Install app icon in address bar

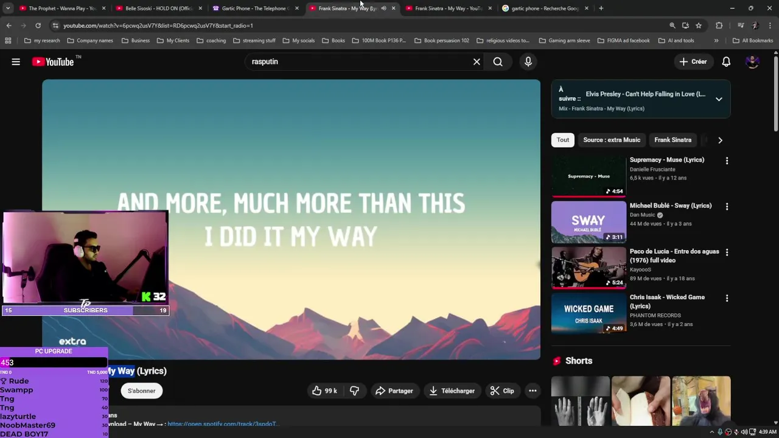tap(685, 26)
